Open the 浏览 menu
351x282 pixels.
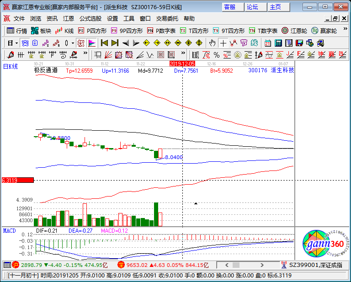click(x=36, y=19)
